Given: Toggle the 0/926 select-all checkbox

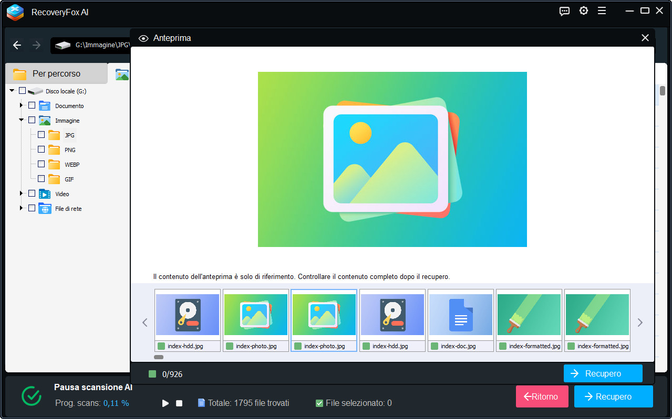Looking at the screenshot, I should click(x=152, y=374).
